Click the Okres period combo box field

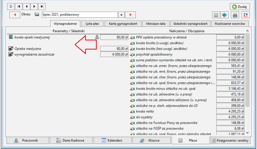[x=80, y=15]
